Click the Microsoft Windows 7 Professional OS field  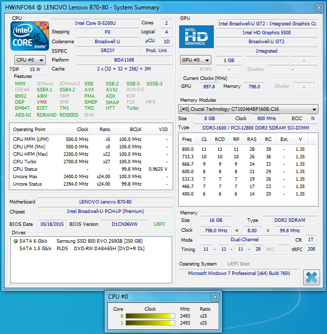point(239,273)
